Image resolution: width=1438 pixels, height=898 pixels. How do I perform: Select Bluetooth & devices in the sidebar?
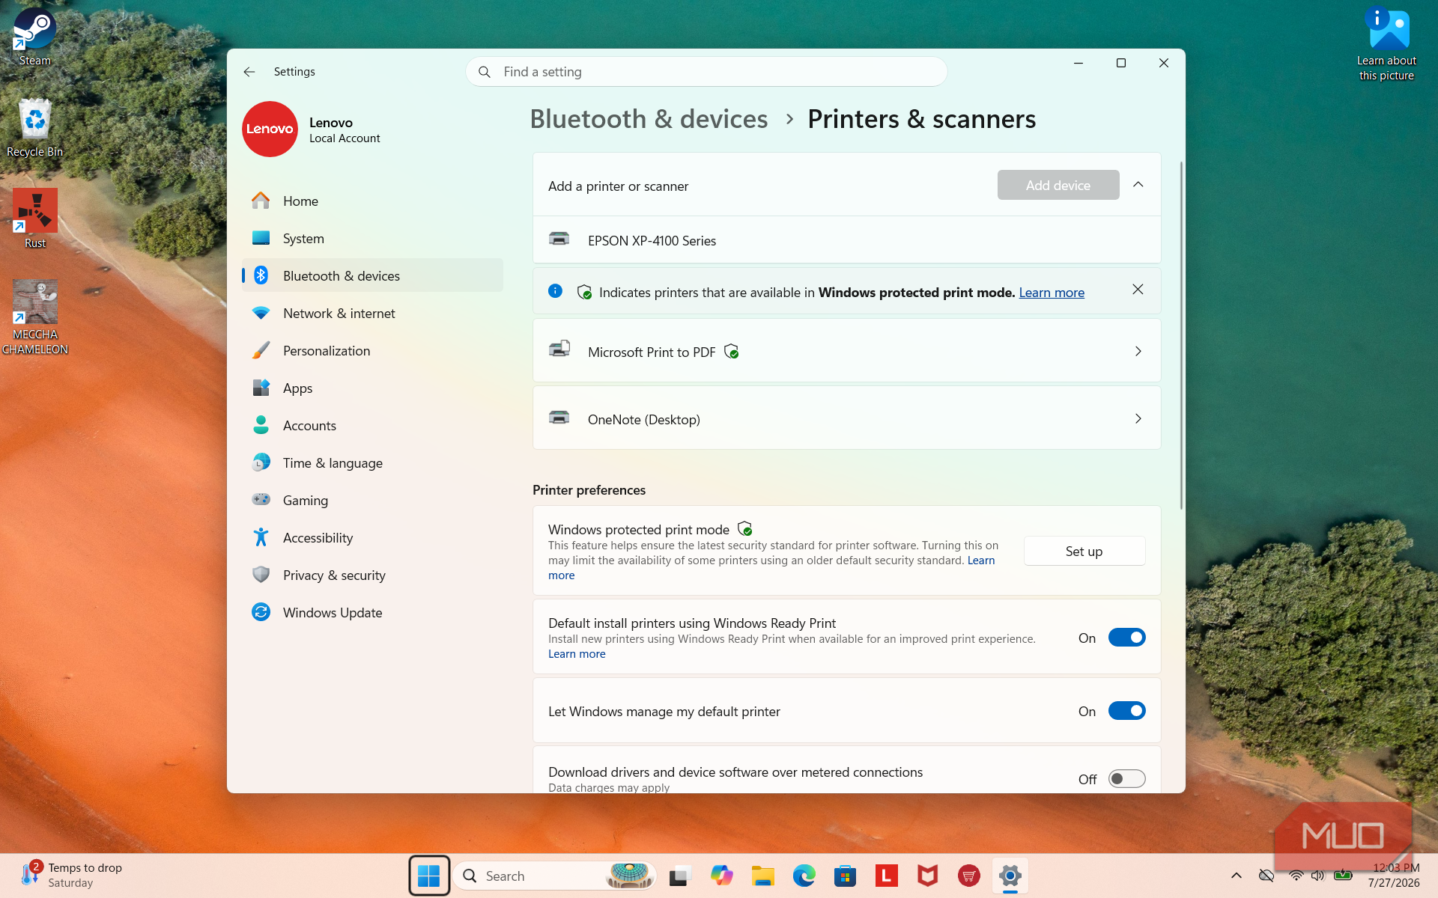pos(372,275)
